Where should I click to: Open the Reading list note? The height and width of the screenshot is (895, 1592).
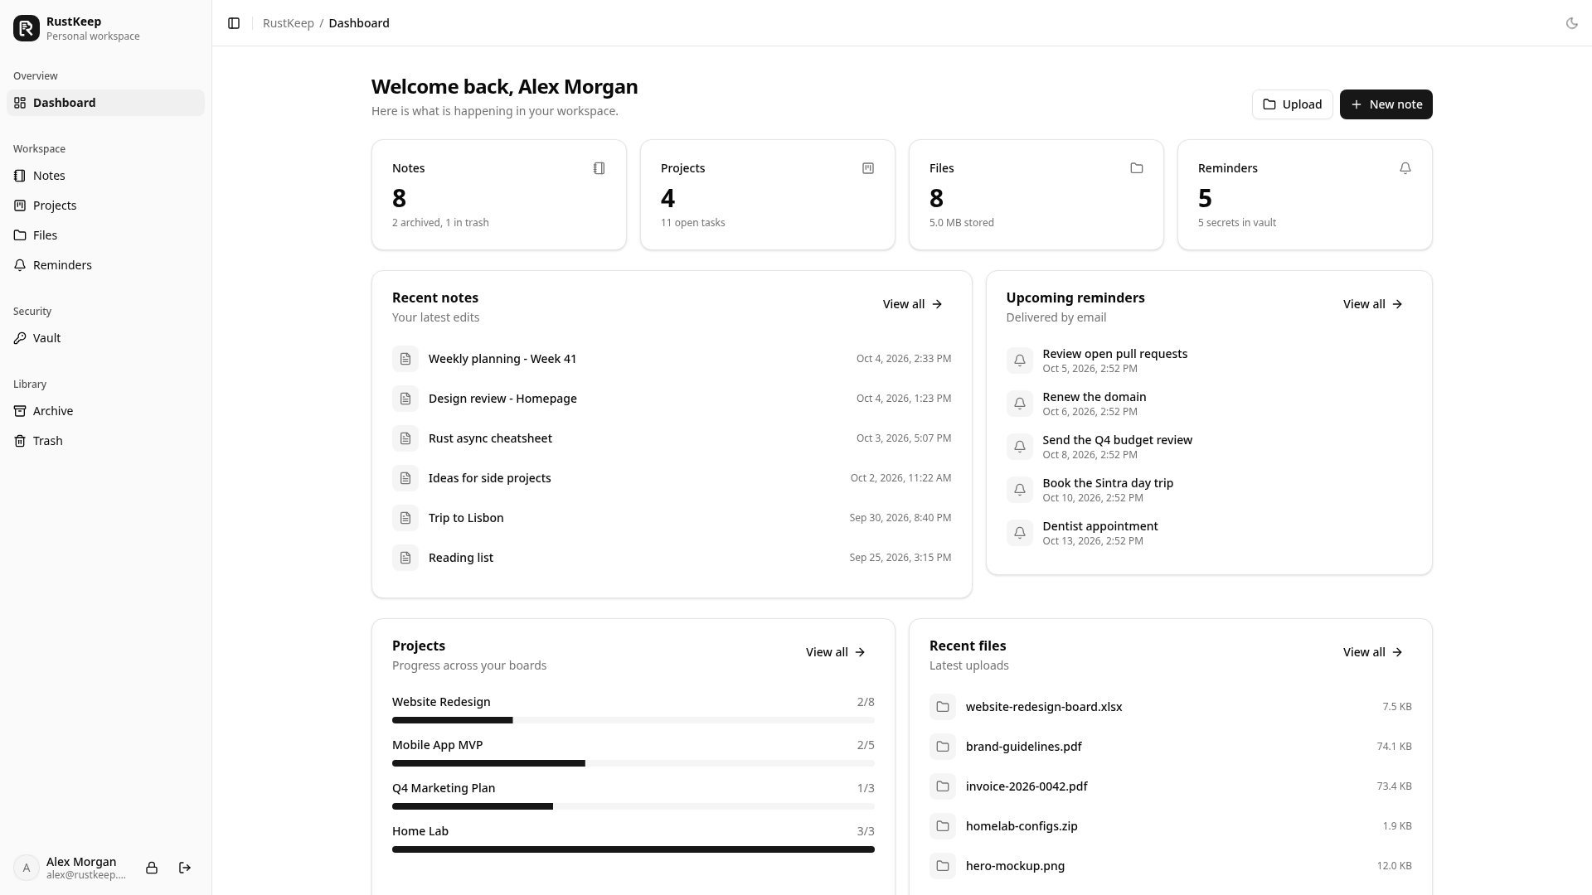672,558
